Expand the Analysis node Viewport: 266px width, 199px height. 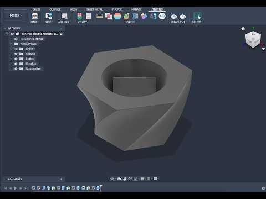(11, 54)
